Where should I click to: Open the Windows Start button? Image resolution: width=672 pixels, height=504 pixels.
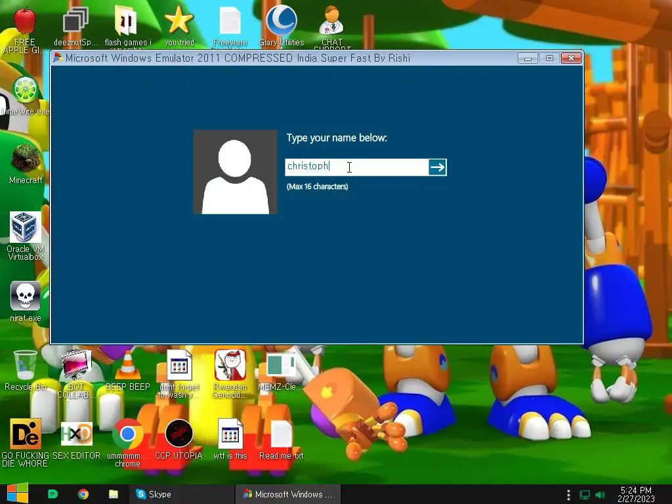click(x=16, y=493)
